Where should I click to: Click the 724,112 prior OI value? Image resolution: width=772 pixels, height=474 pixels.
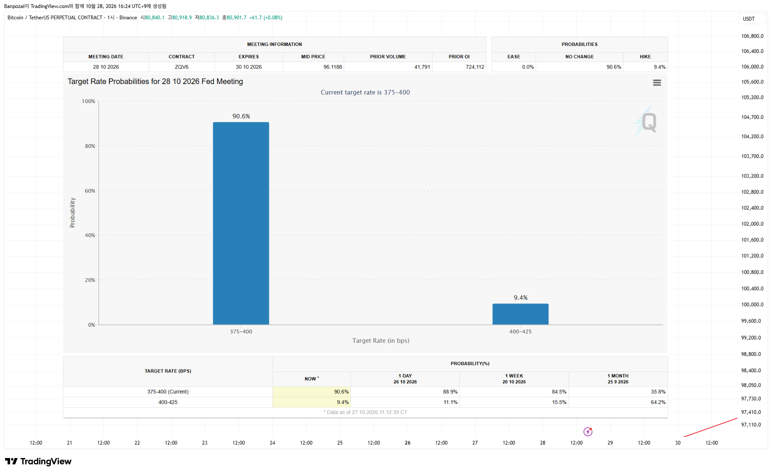pos(475,67)
